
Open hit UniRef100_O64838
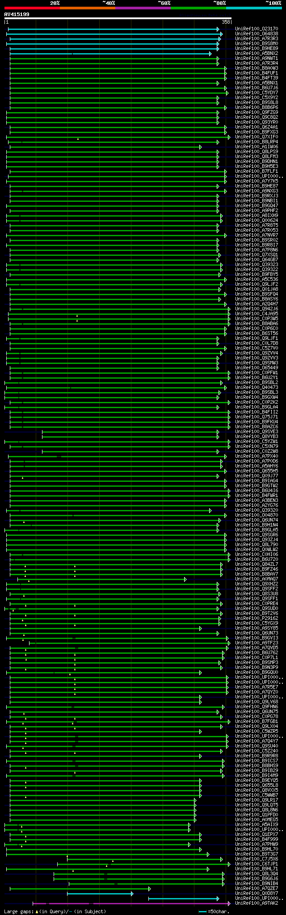257,34
